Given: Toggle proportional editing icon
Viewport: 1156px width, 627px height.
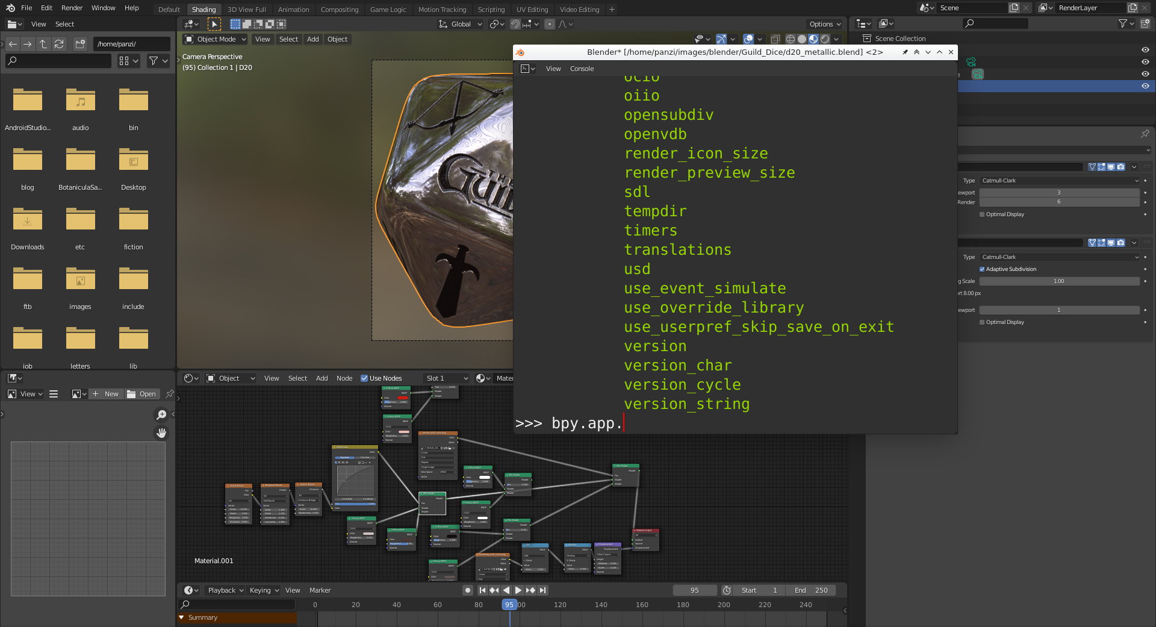Looking at the screenshot, I should pos(549,24).
